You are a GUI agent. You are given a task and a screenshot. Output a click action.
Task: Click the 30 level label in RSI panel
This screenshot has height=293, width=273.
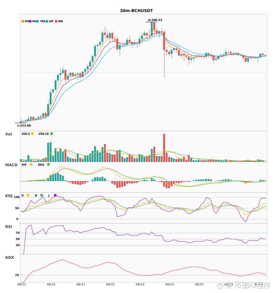pyautogui.click(x=18, y=245)
